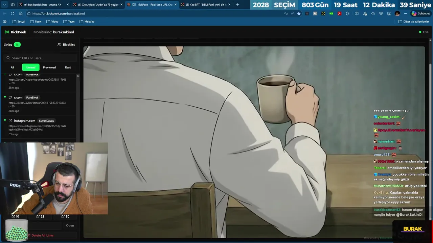The height and width of the screenshot is (243, 433).
Task: Open the three-dot browser settings menu
Action: (x=405, y=13)
